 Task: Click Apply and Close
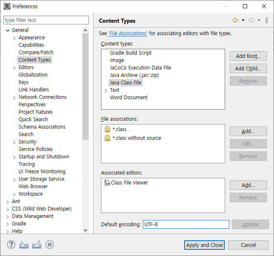point(204,245)
